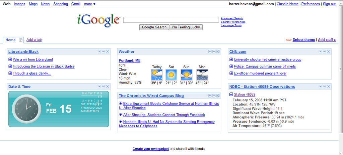343x155 pixels.
Task: Open menu dropdown of Wired Campus Blog gadget
Action: [x=210, y=96]
